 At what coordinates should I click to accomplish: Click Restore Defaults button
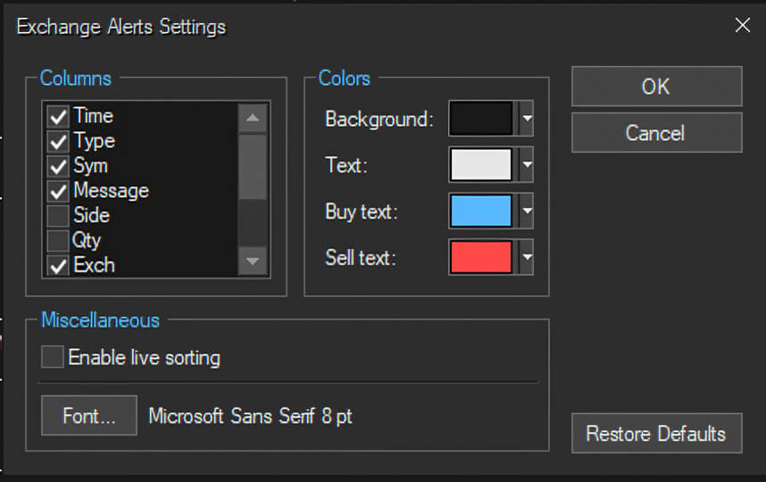[x=656, y=434]
